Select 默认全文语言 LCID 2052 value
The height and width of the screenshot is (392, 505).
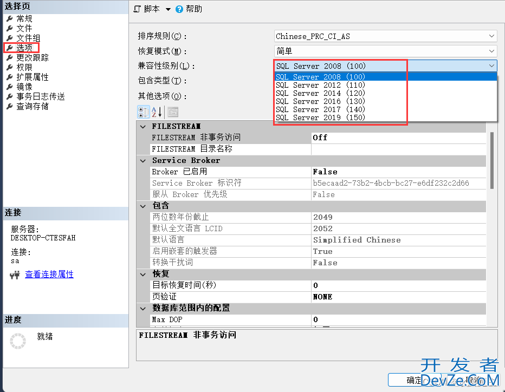click(x=399, y=228)
